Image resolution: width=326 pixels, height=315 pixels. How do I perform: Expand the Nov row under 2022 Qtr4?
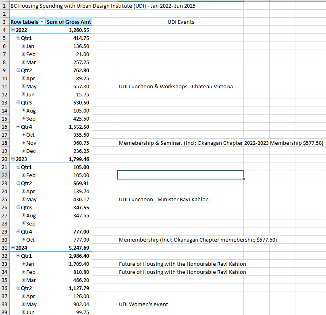pos(23,143)
